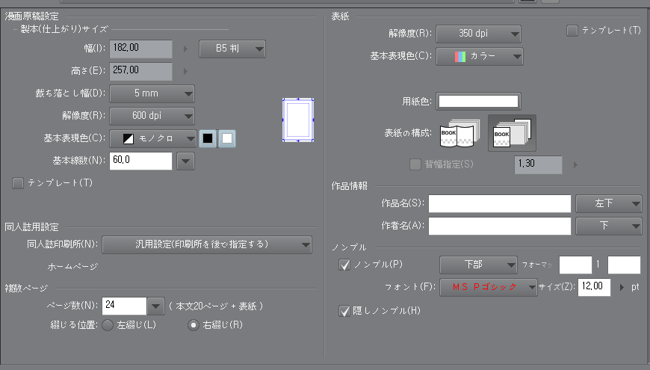
Task: Click the author (作者名) input field
Action: pyautogui.click(x=500, y=226)
